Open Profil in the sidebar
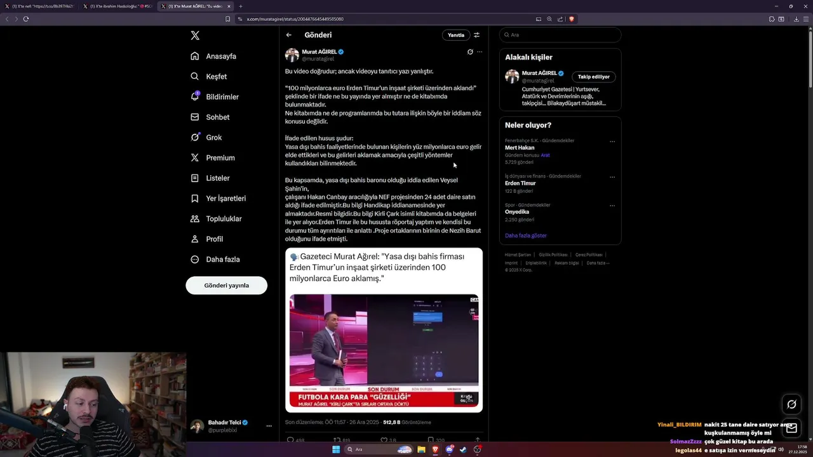813x457 pixels. point(207,239)
